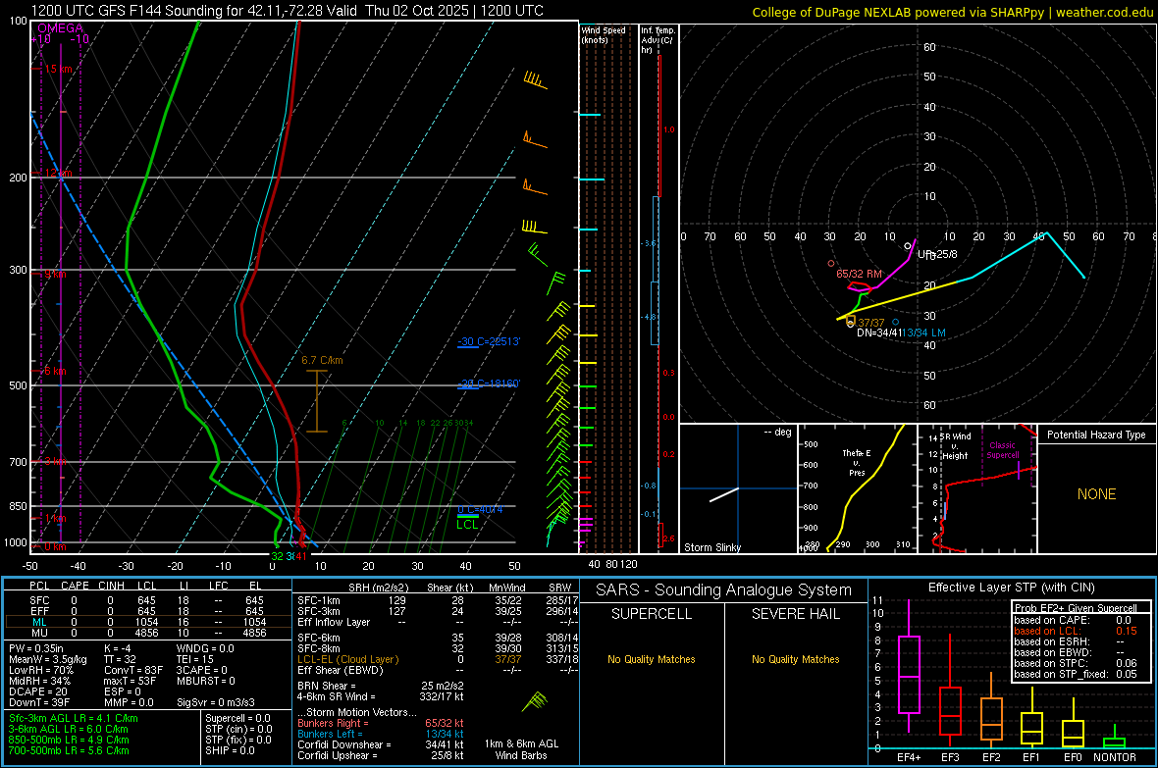The image size is (1158, 768).
Task: Click the sounding title with 42.11,-72.28 coordinates
Action: coord(288,11)
